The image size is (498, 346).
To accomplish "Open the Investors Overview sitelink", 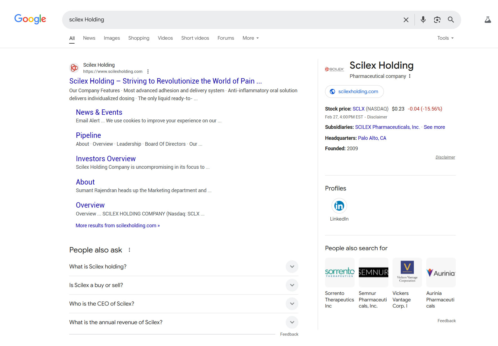I will pyautogui.click(x=106, y=159).
